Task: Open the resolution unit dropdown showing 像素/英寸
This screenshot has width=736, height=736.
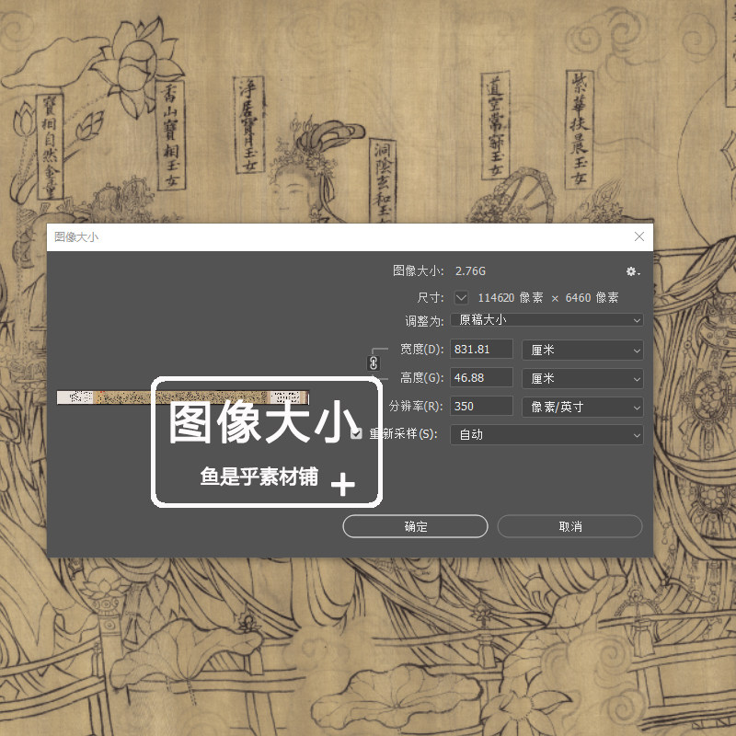Action: (x=581, y=407)
